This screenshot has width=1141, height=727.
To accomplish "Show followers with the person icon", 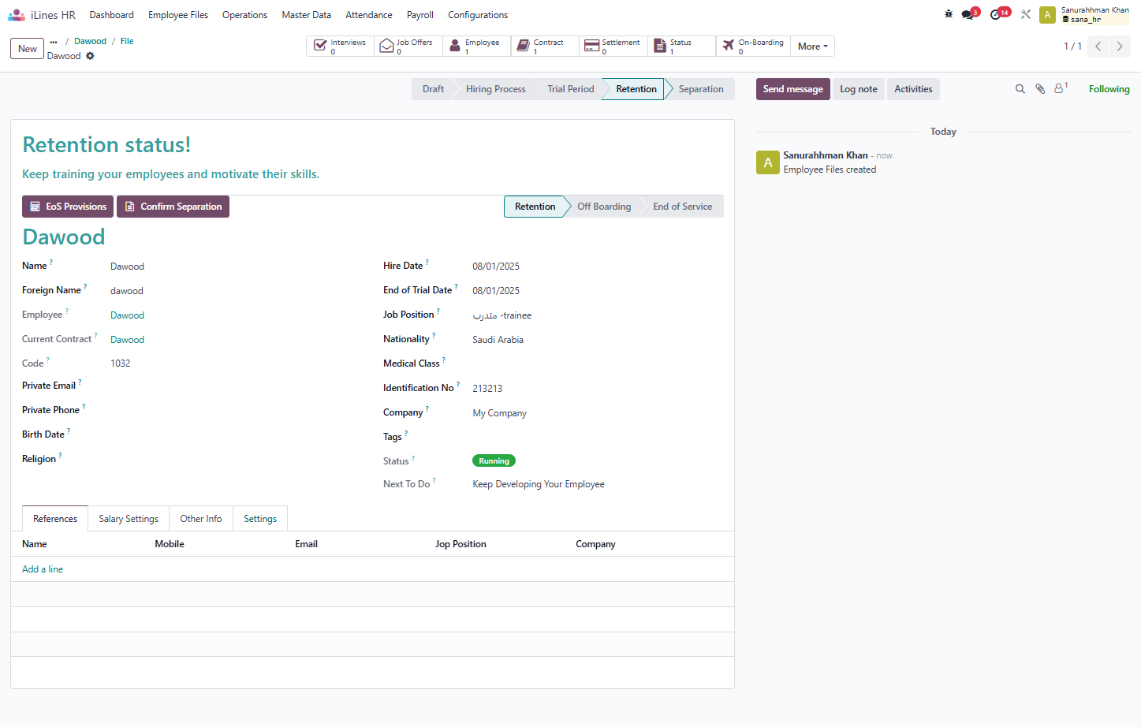I will coord(1061,88).
